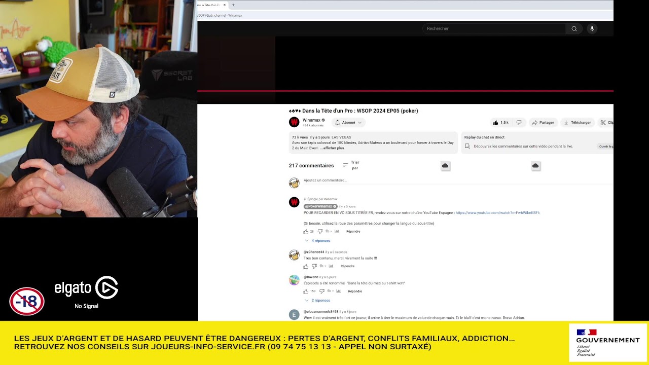Click Répondre under @zChance44 comment
649x365 pixels.
[x=347, y=266]
